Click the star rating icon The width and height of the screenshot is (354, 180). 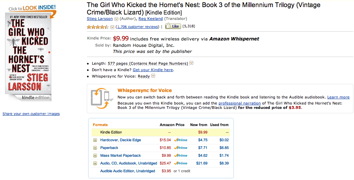tap(98, 27)
